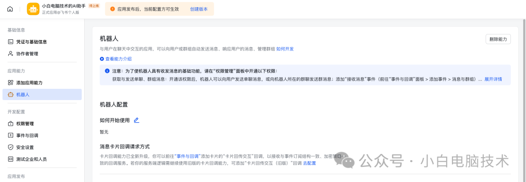526x182 pixels.
Task: Click the orange warning icon in banner
Action: tap(113, 9)
